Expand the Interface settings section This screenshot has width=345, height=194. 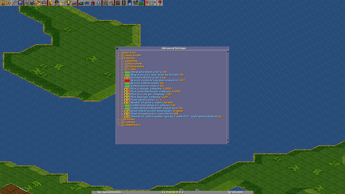point(122,53)
